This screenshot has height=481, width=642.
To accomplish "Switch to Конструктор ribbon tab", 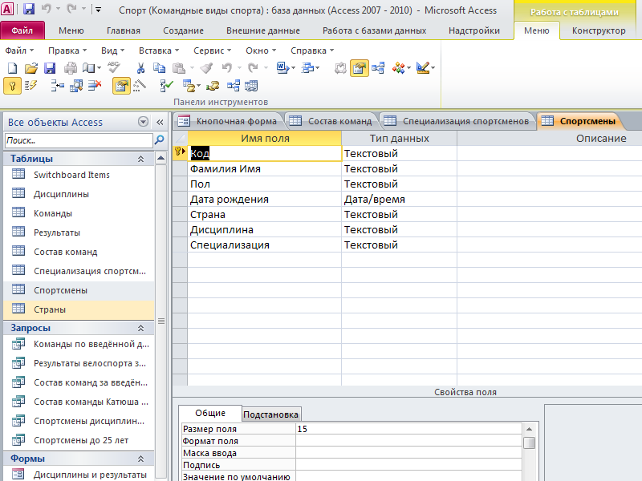I will (x=599, y=30).
